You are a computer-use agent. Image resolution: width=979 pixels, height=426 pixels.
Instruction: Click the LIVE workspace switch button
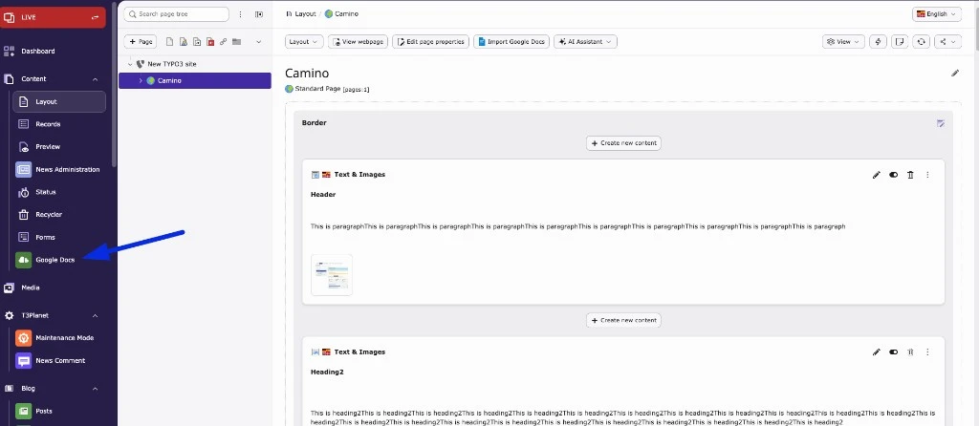[x=54, y=17]
